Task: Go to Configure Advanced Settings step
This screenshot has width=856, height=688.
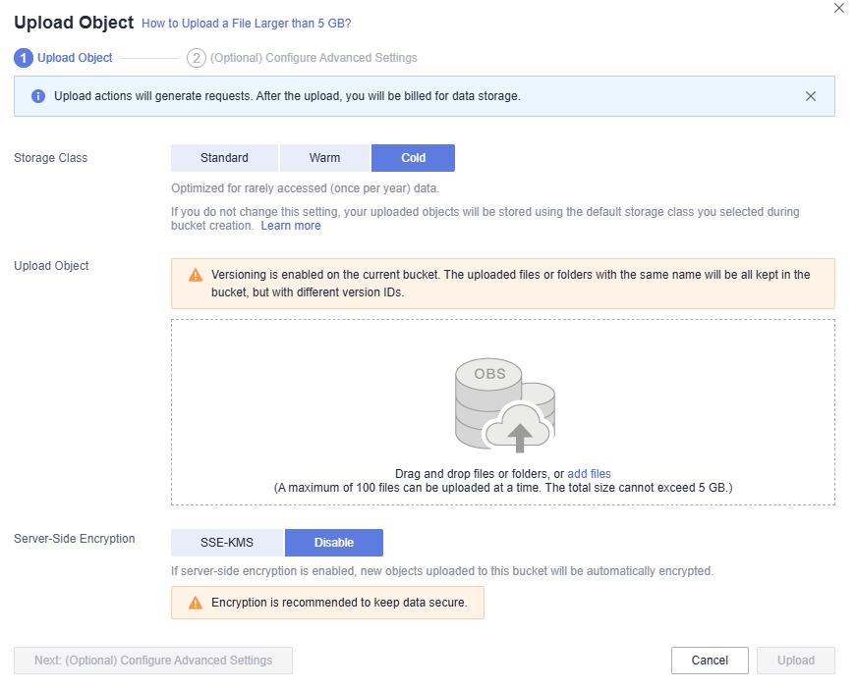Action: 314,58
